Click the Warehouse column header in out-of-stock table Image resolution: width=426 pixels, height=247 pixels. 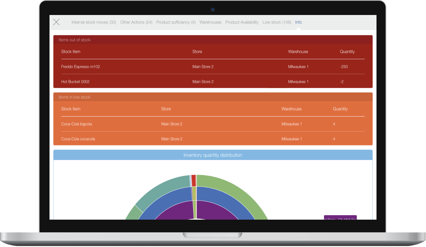point(298,52)
